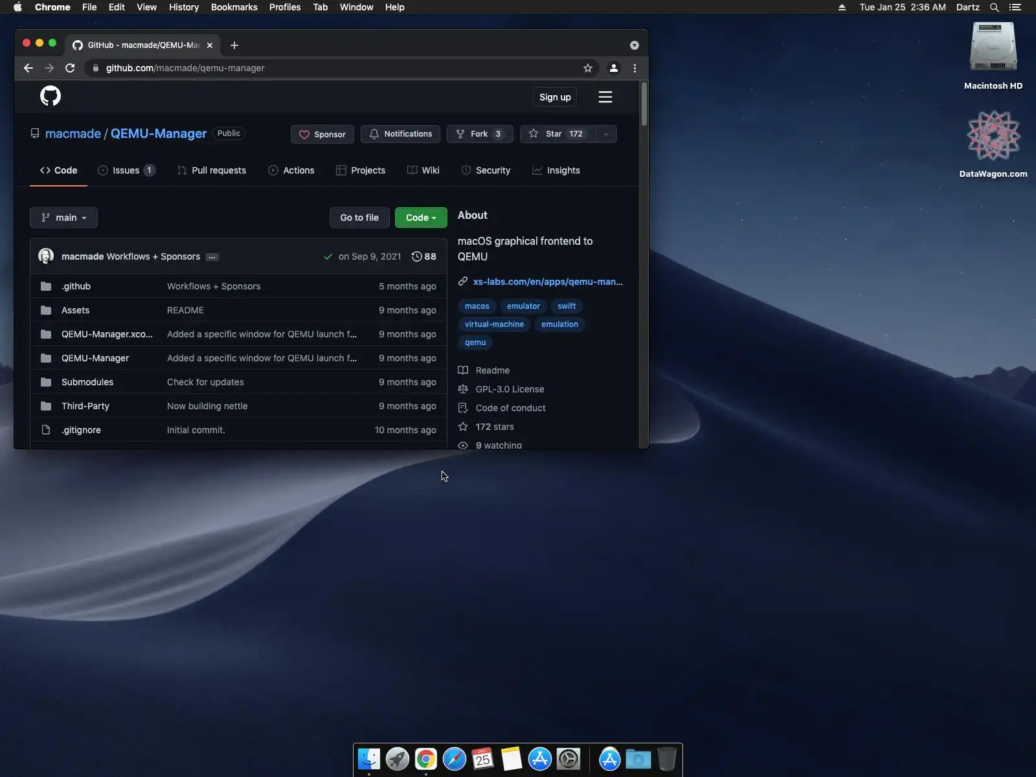Click the swift topic tag
The height and width of the screenshot is (777, 1036).
pos(567,306)
